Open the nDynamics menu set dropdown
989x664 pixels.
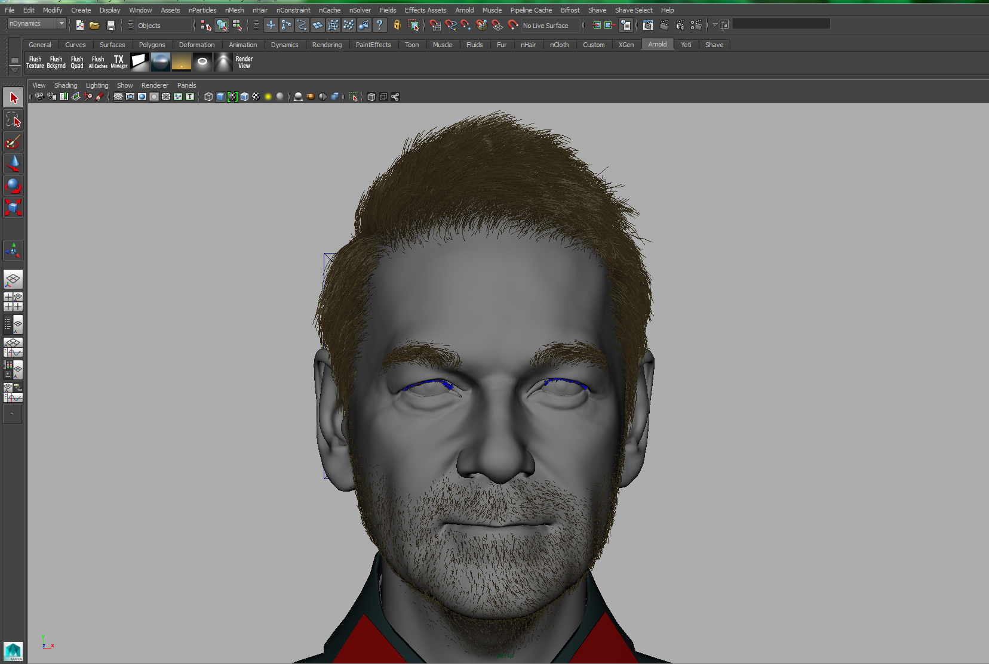point(36,23)
